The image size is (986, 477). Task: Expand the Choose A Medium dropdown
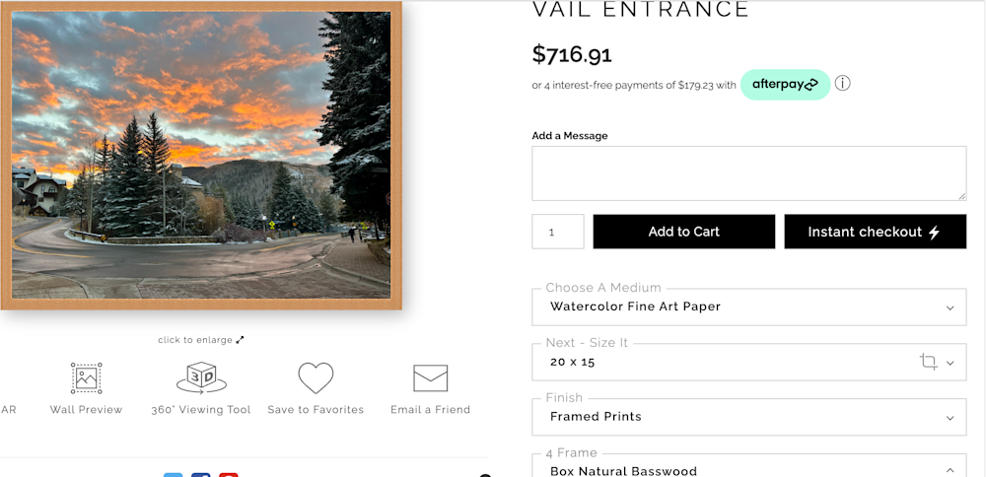click(x=950, y=307)
